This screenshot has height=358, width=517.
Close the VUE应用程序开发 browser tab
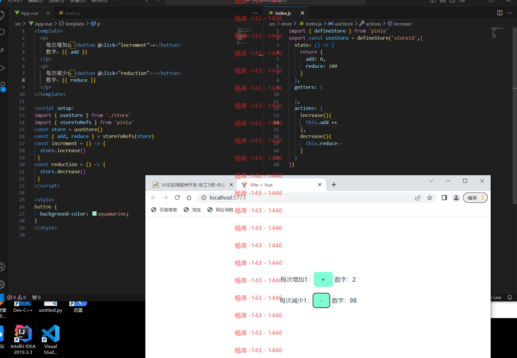tap(231, 185)
